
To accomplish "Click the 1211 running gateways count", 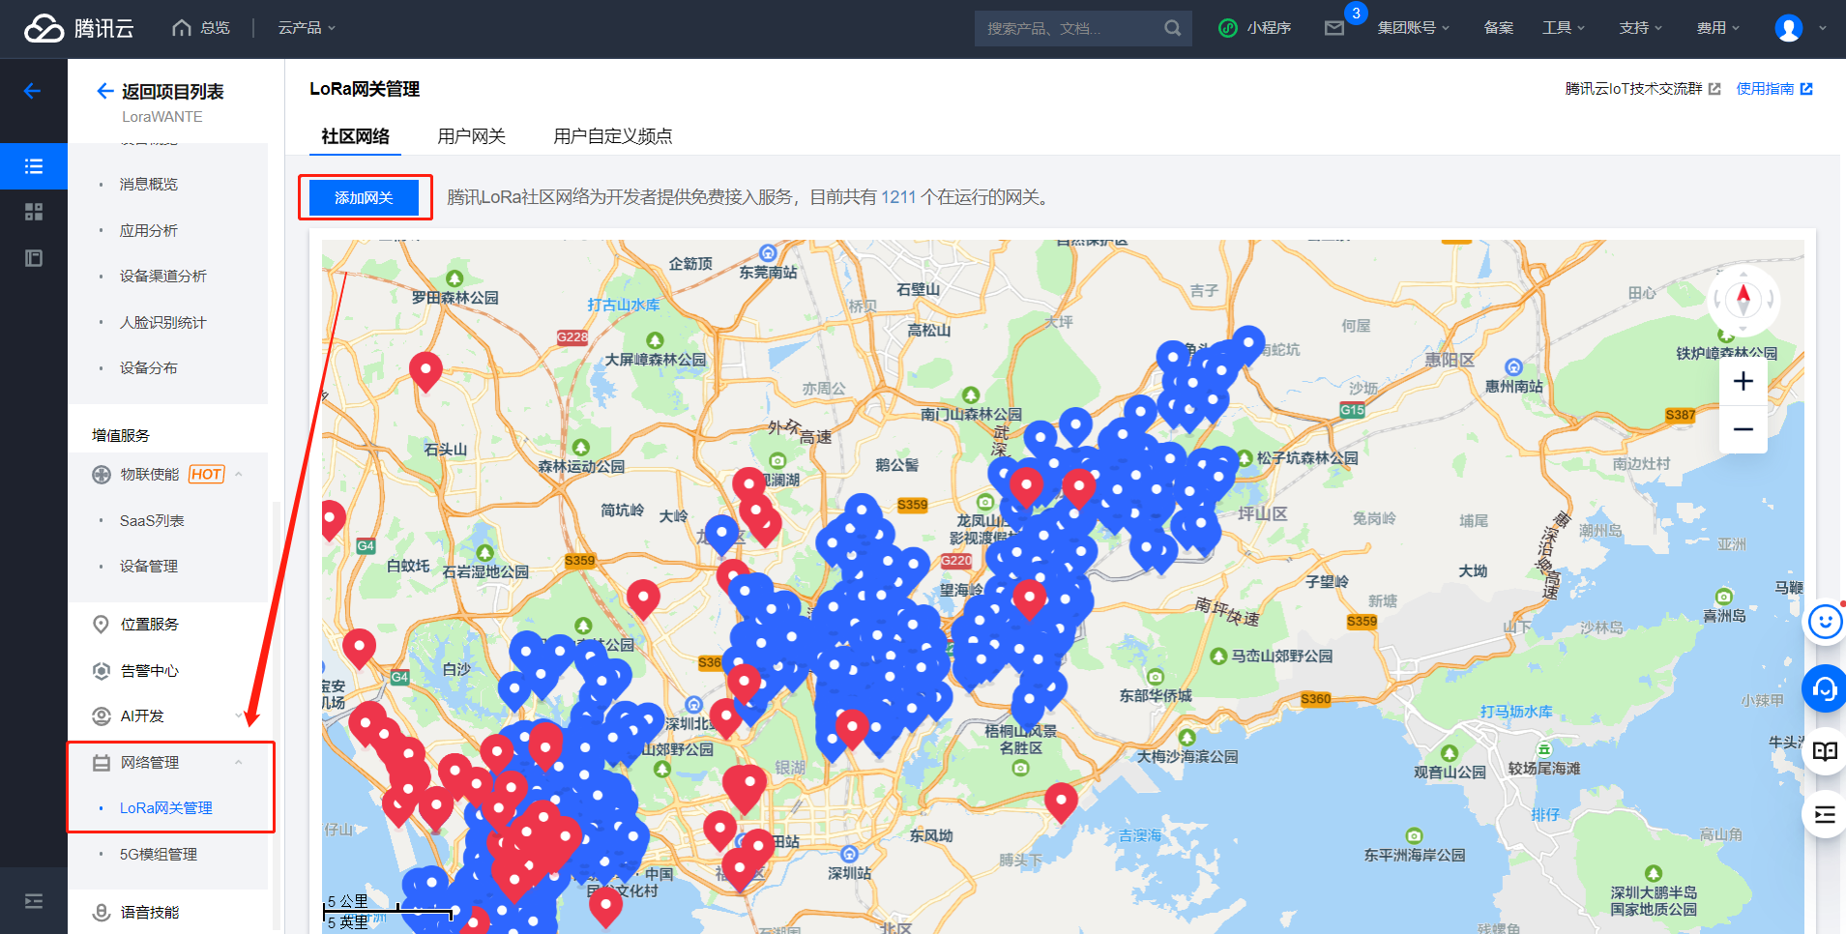I will point(898,197).
